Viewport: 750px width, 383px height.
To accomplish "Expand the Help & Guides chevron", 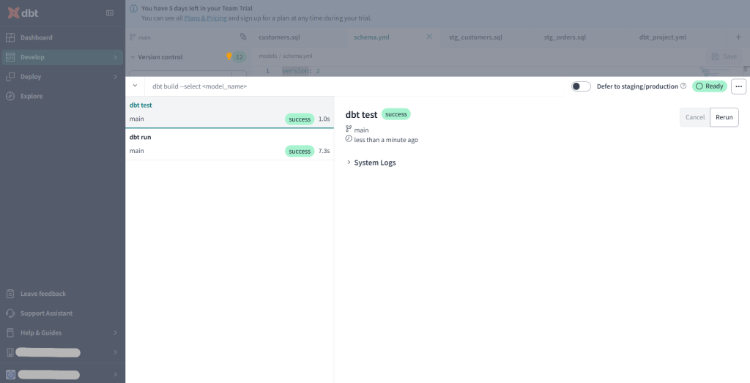I will [x=115, y=332].
